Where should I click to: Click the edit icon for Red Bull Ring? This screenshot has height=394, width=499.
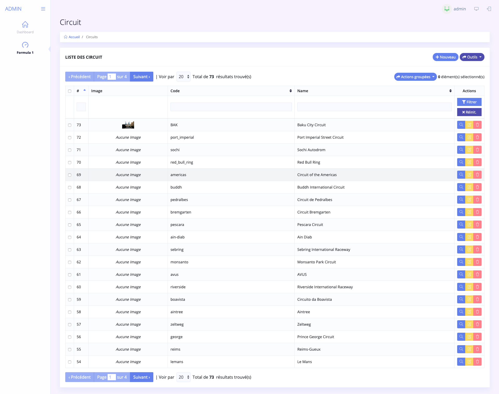(469, 162)
